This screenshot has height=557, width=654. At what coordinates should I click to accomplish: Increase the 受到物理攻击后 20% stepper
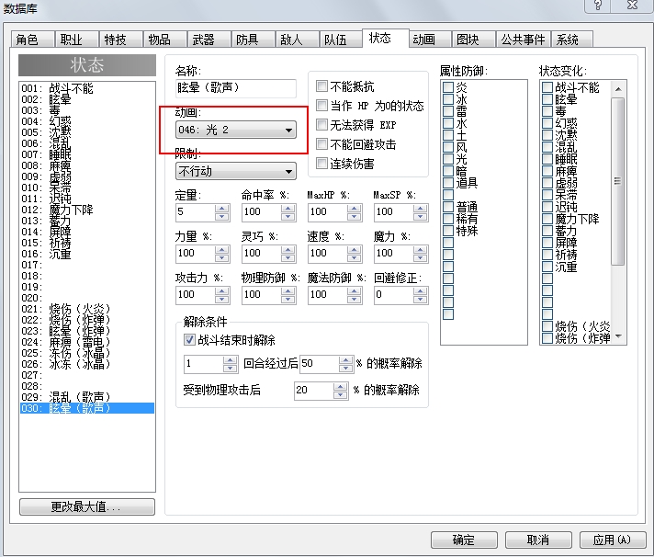(x=341, y=386)
